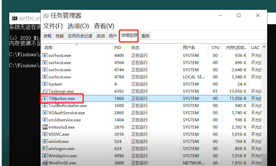Click the wininit.exe process icon
The height and width of the screenshot is (166, 276).
45,141
